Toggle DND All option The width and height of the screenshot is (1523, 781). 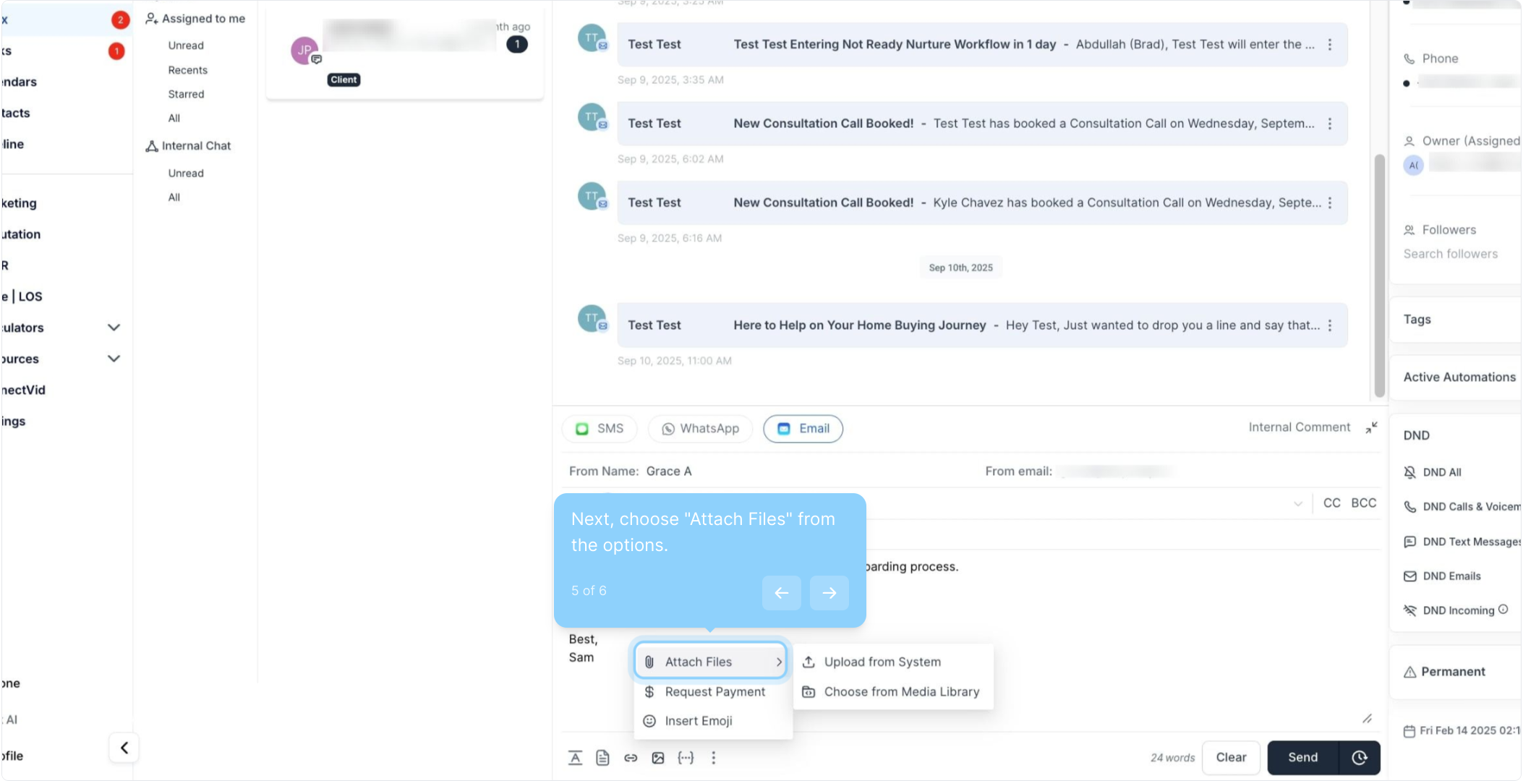click(1441, 472)
